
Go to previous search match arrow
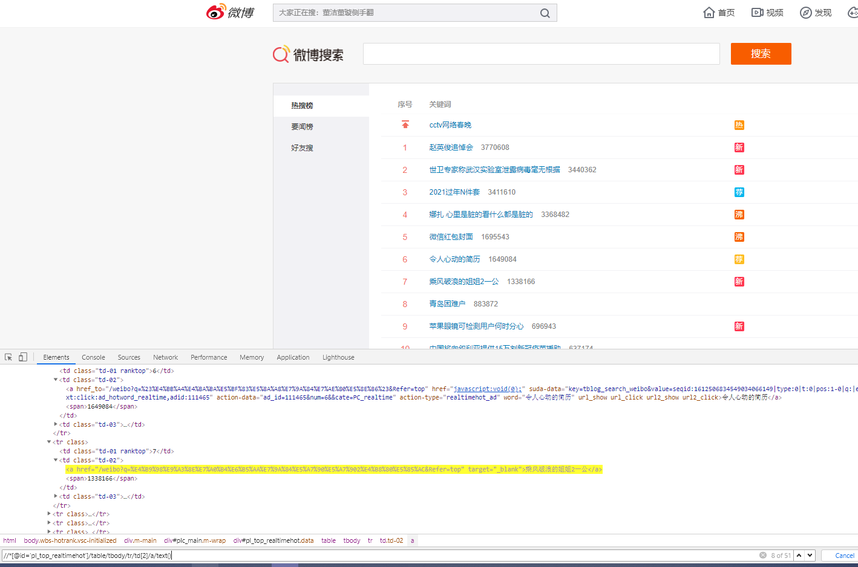point(799,555)
